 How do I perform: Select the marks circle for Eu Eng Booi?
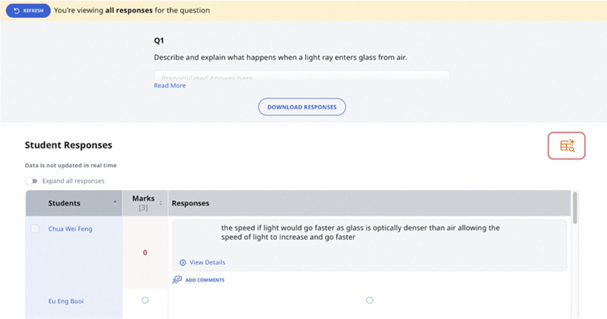point(145,300)
